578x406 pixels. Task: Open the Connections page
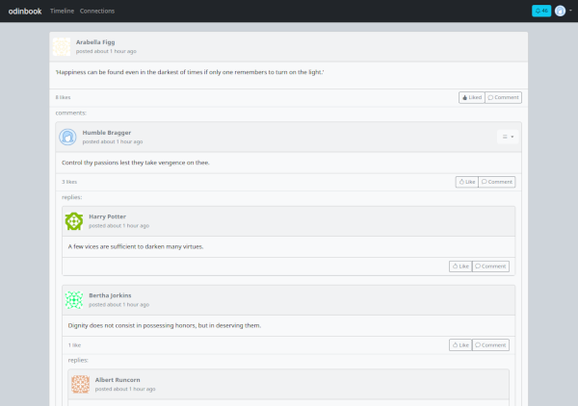[x=97, y=11]
